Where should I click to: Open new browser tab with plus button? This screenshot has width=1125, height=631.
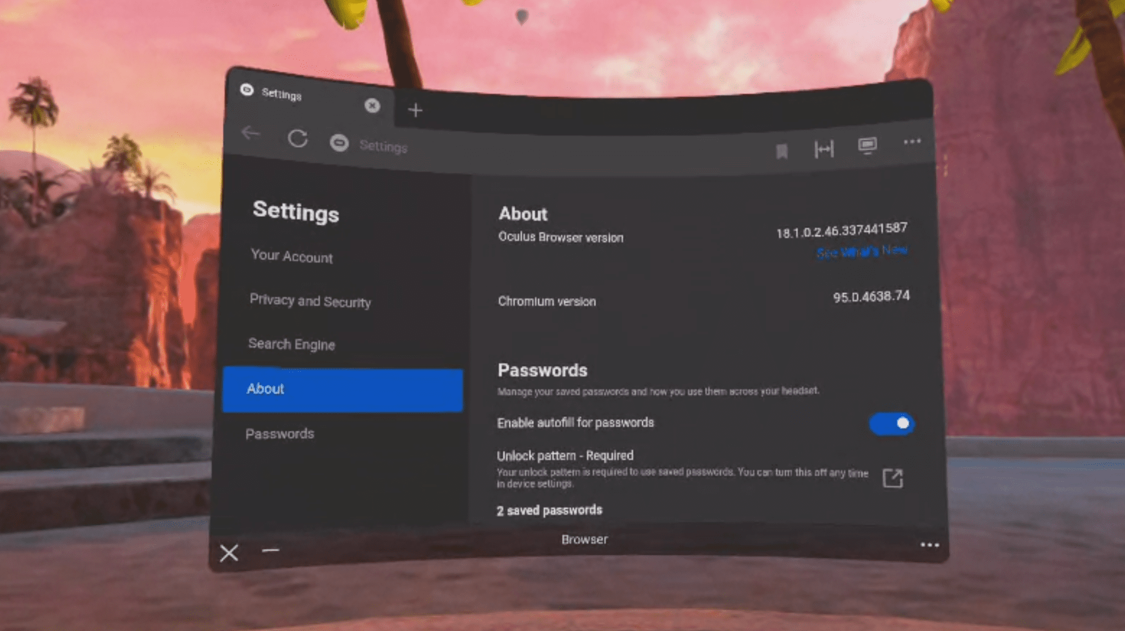point(415,109)
